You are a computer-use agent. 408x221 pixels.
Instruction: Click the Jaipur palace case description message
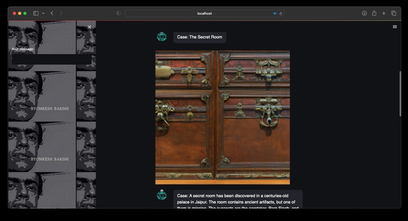[x=238, y=199]
